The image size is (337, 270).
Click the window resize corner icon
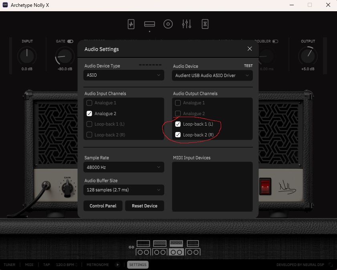click(x=331, y=265)
